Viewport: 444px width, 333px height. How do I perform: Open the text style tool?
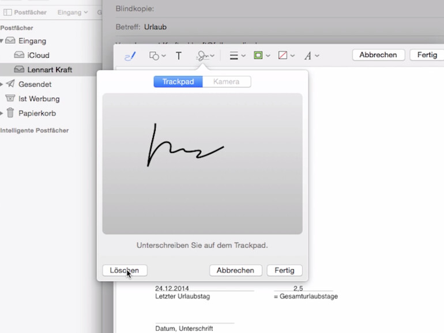[x=308, y=56]
